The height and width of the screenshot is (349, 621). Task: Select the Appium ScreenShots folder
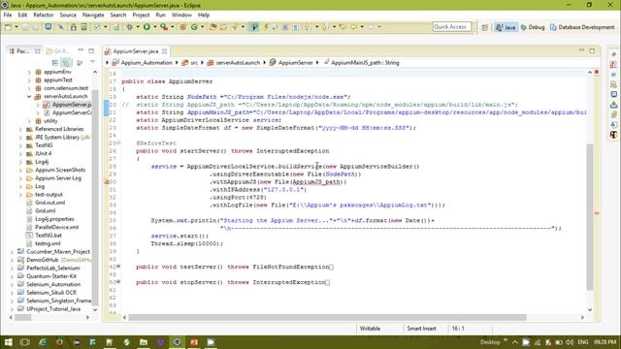click(60, 170)
